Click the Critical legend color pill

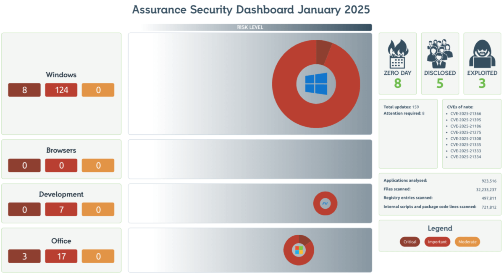410,242
